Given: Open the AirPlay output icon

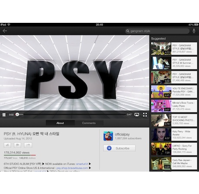Looking at the screenshot, I should [x=137, y=115].
